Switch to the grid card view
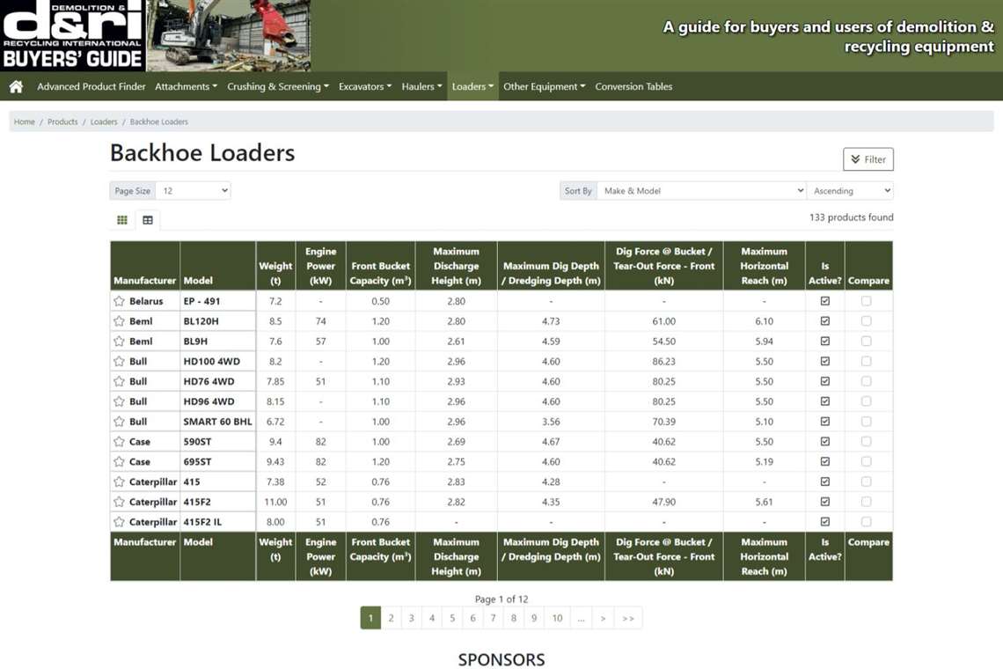 click(122, 220)
